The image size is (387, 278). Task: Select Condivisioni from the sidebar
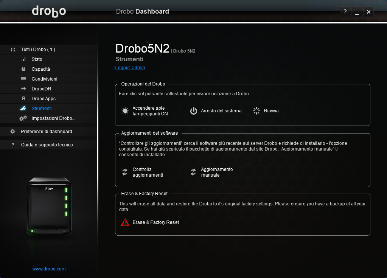coord(44,79)
